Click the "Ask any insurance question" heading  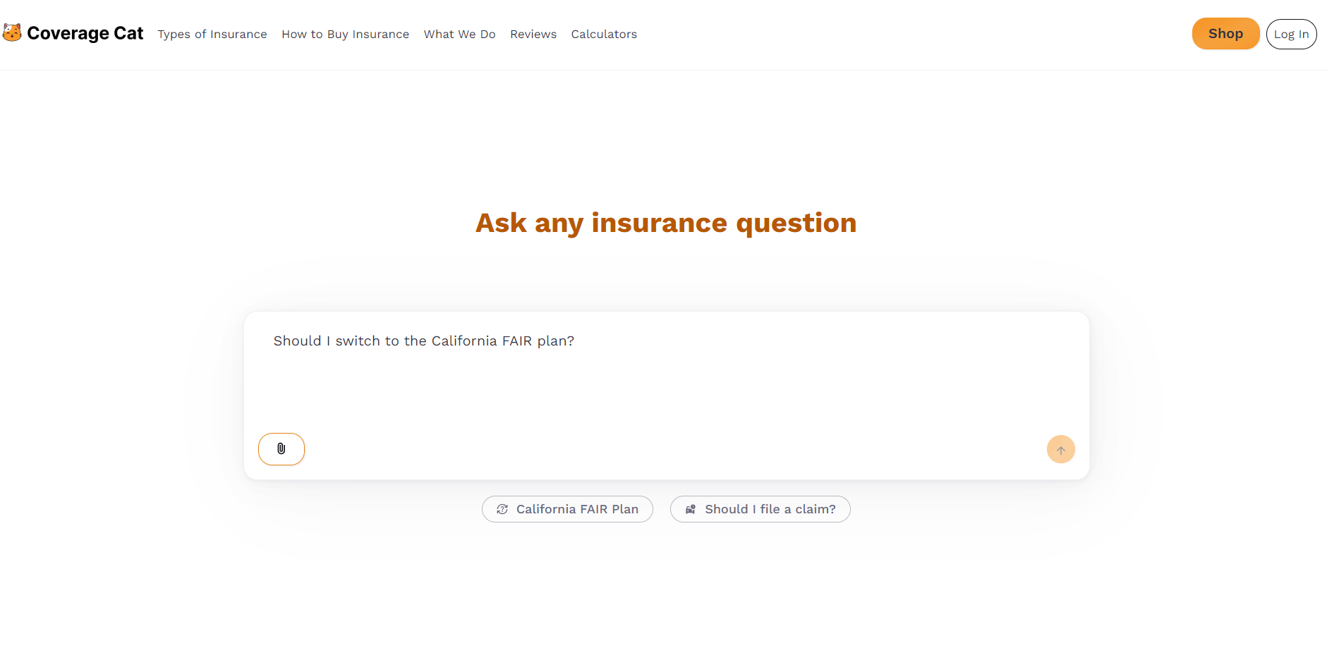point(666,223)
